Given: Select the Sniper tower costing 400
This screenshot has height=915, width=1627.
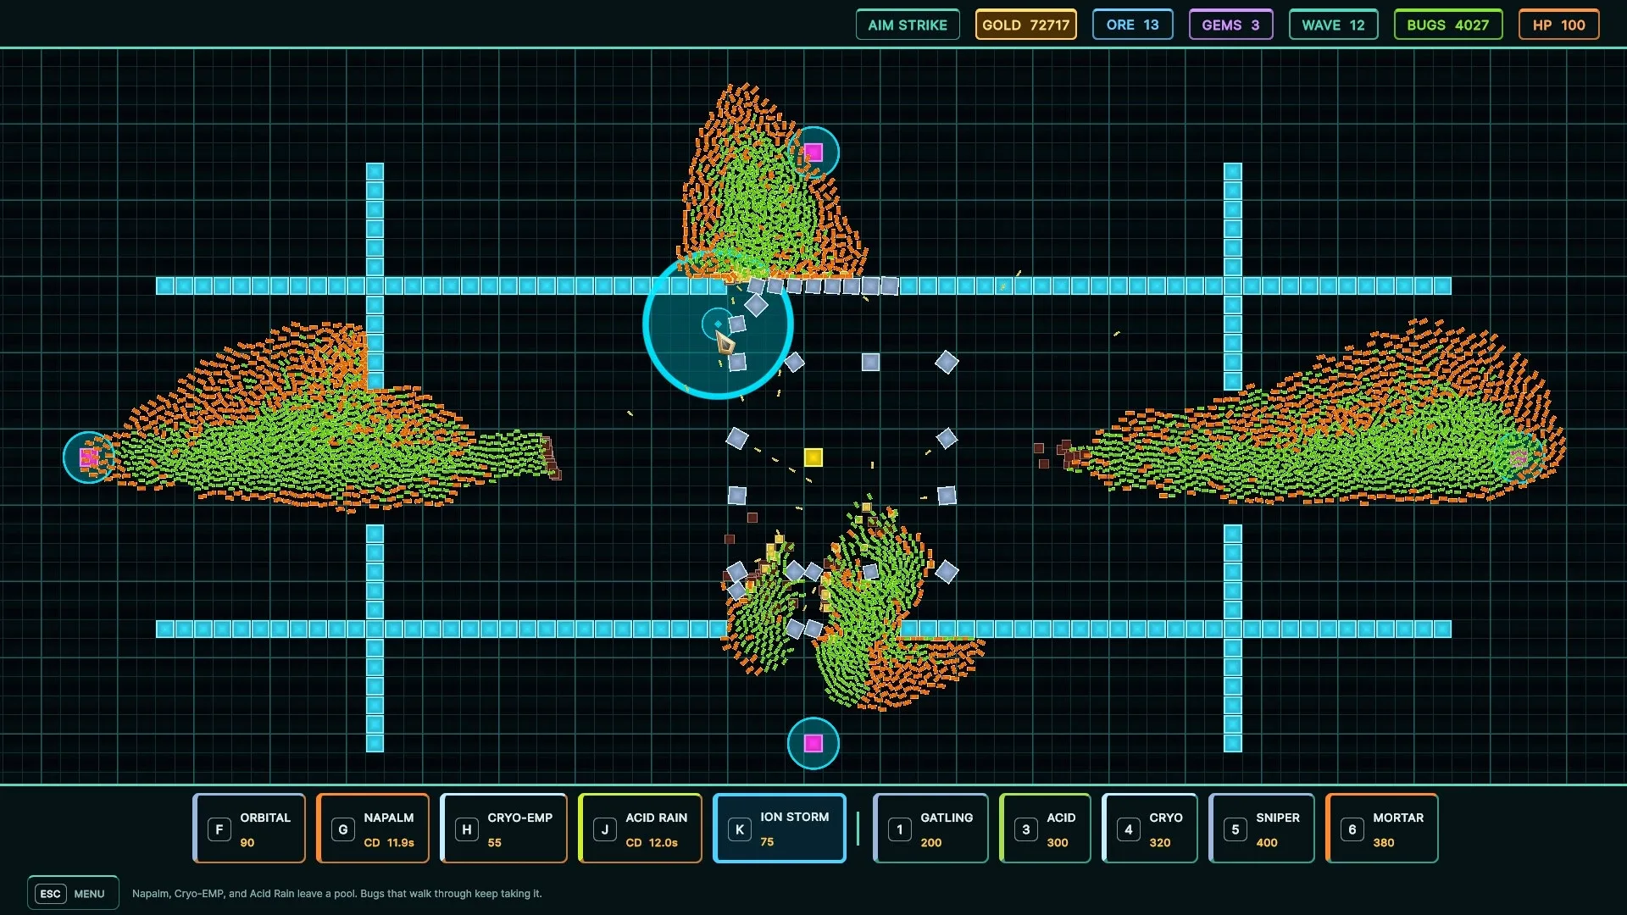Looking at the screenshot, I should click(1262, 829).
